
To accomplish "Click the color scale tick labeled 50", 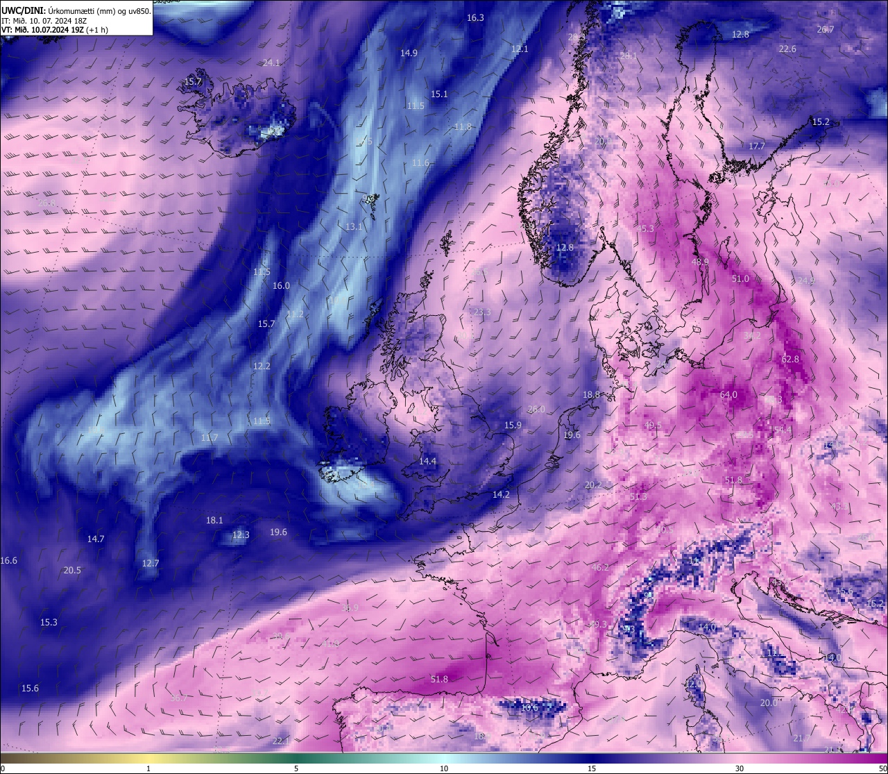I will tap(882, 768).
